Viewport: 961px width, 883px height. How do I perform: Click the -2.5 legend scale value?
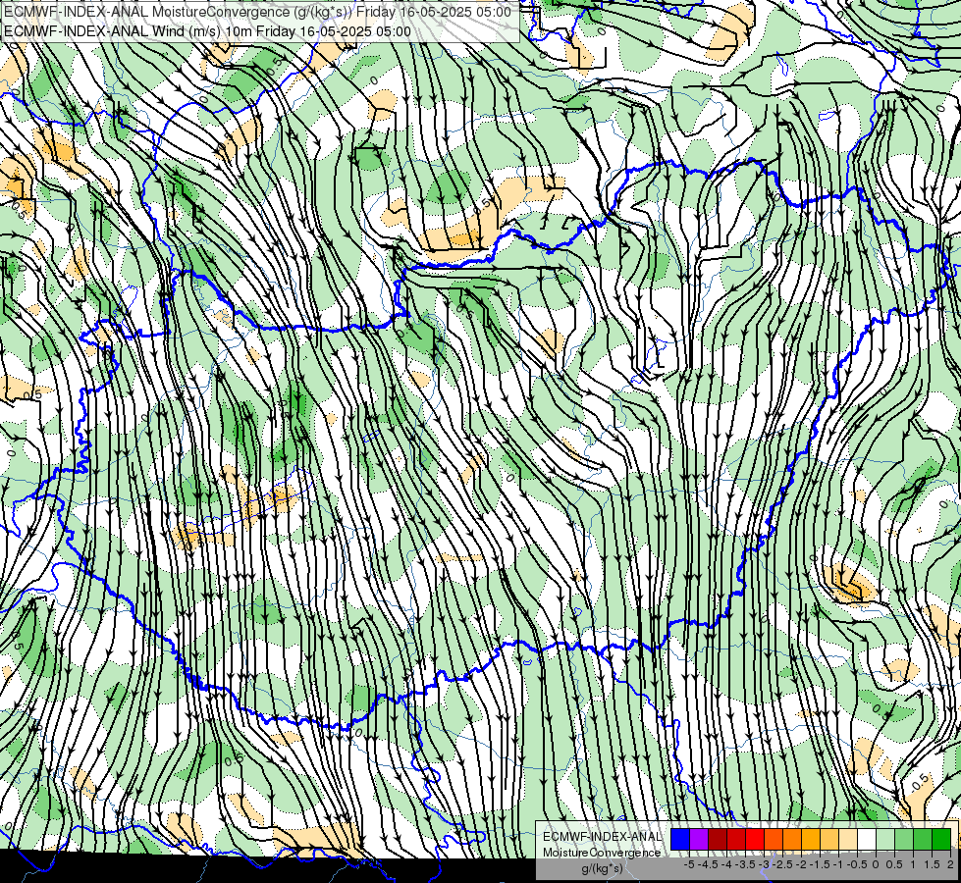(x=782, y=864)
